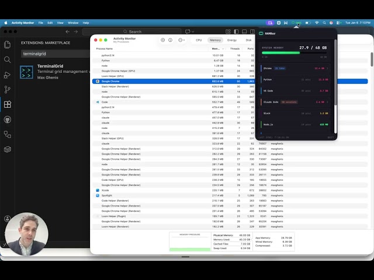Switch to the CPU tab
Viewport: 374px width, 280px height.
pyautogui.click(x=199, y=40)
